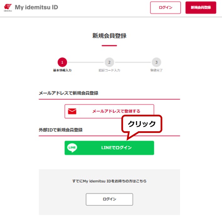Select step 3 circle 登録完了

click(x=156, y=62)
